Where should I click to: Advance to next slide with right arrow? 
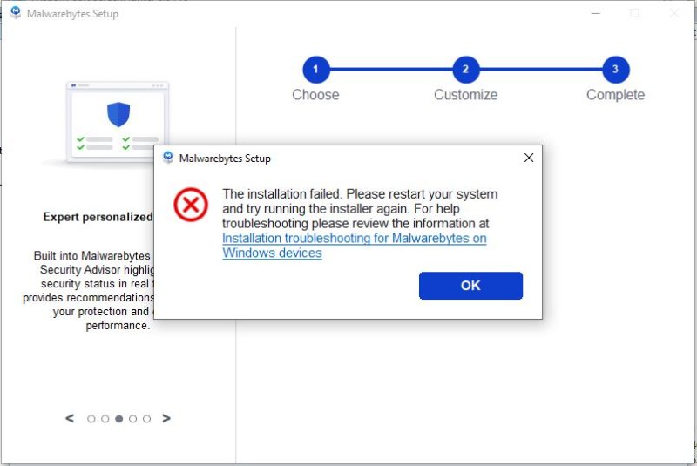166,418
